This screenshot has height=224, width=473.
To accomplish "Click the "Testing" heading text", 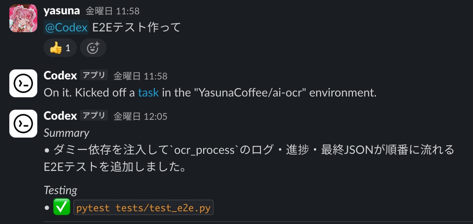I will point(60,190).
